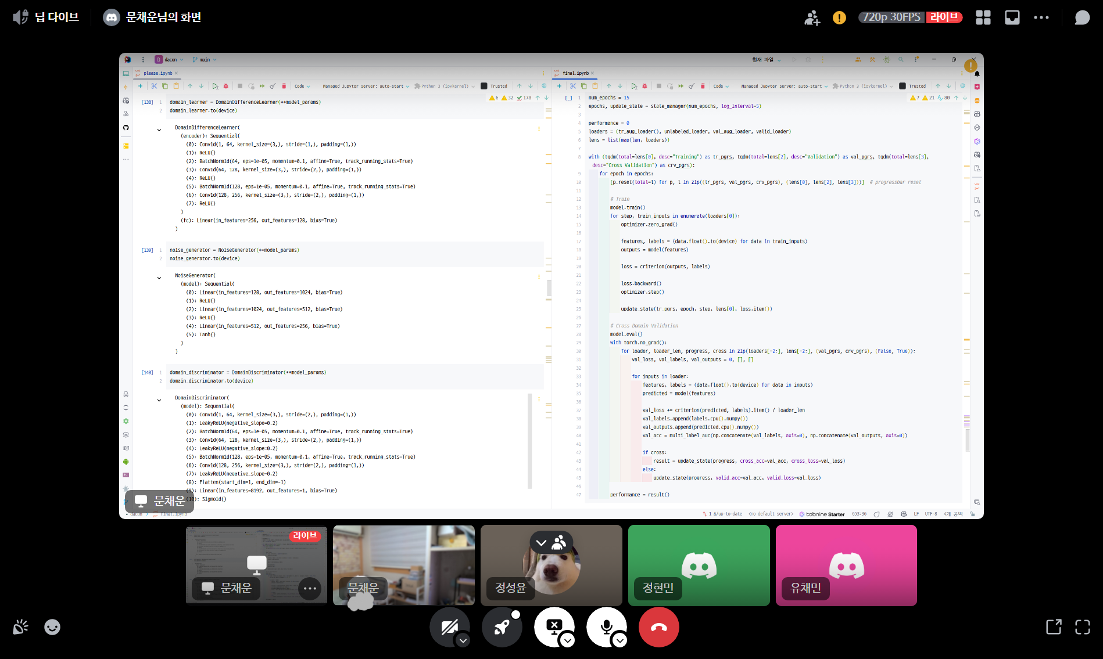Select 문채운 live stream thumbnail

256,564
